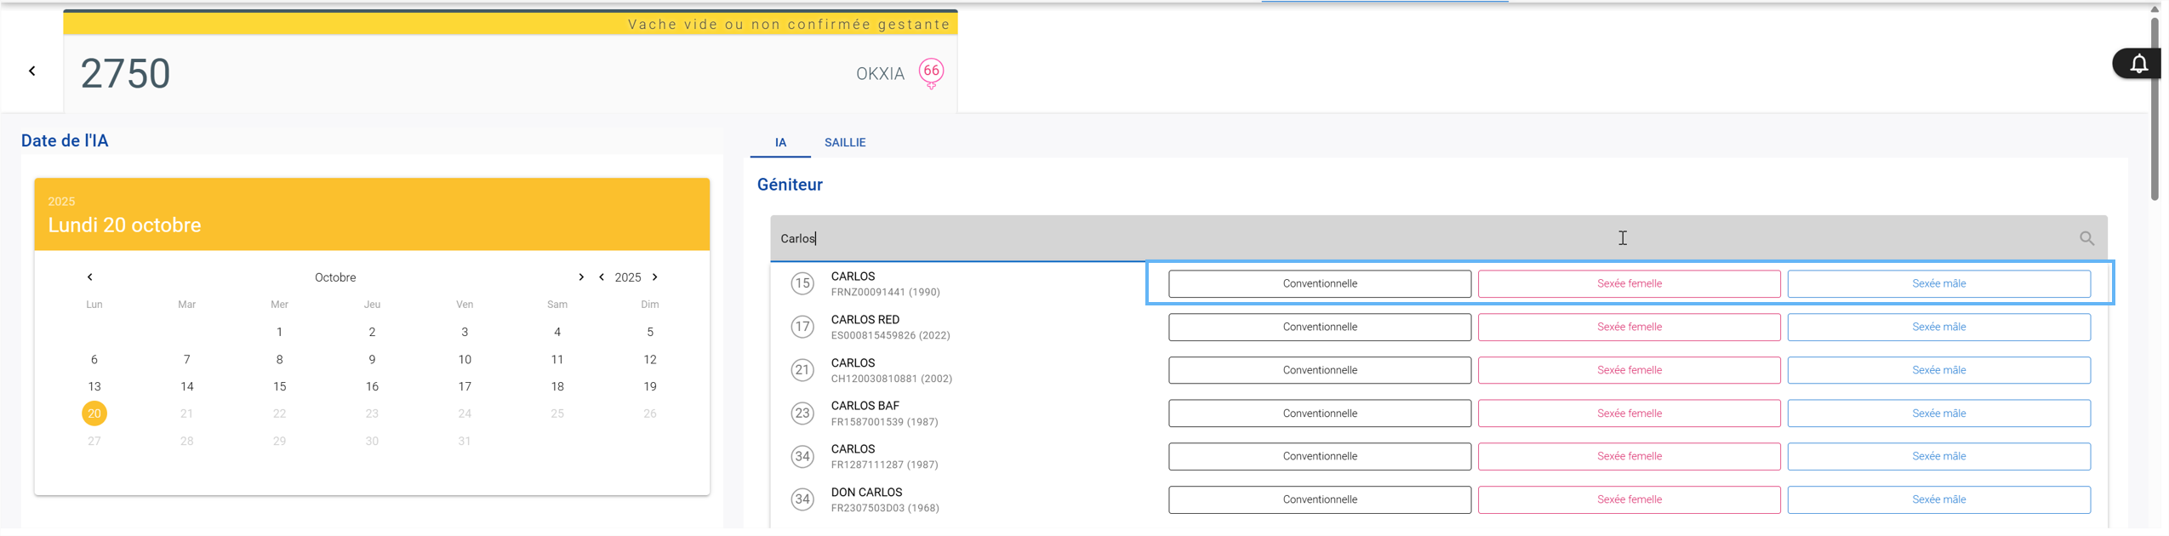The image size is (2169, 536).
Task: Click the 15 badge for CARLOS FRNZ00091441
Action: tap(802, 284)
